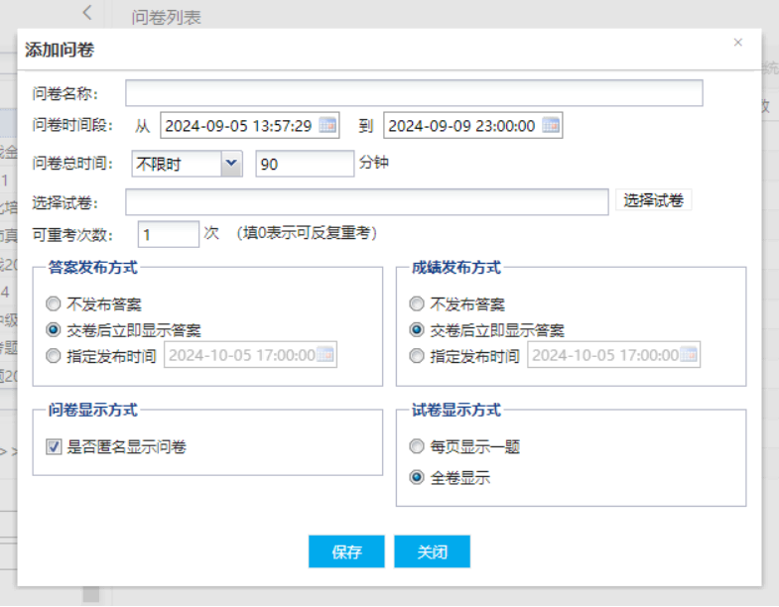
Task: Choose 全卷显示 display option
Action: click(x=417, y=478)
